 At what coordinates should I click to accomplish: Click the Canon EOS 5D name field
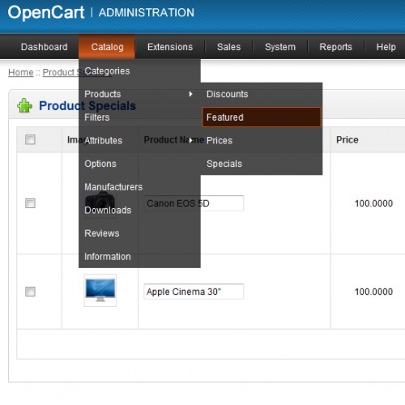point(194,203)
